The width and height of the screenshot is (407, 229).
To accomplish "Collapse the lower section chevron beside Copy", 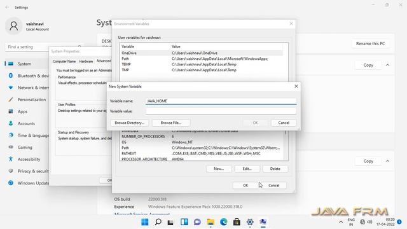I will (387, 161).
